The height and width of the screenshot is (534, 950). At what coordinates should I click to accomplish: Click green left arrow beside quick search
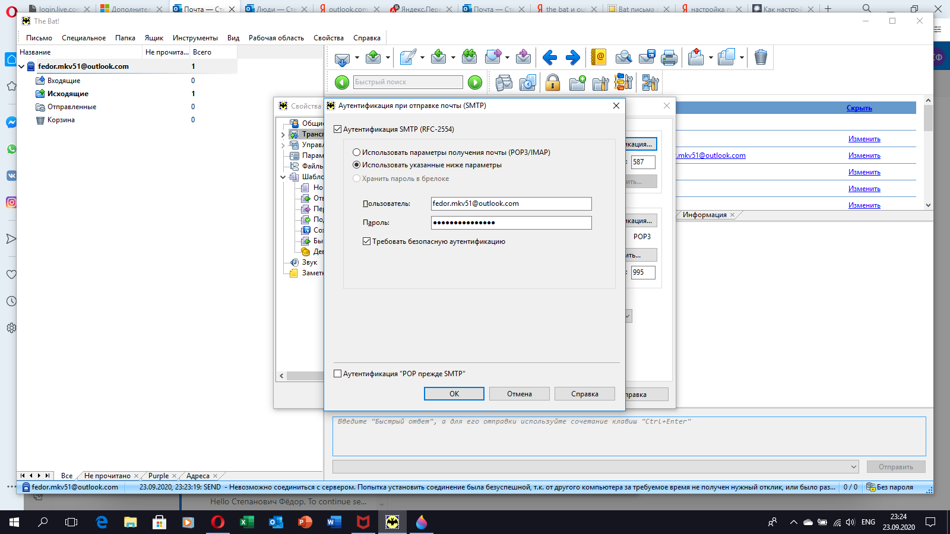point(342,82)
